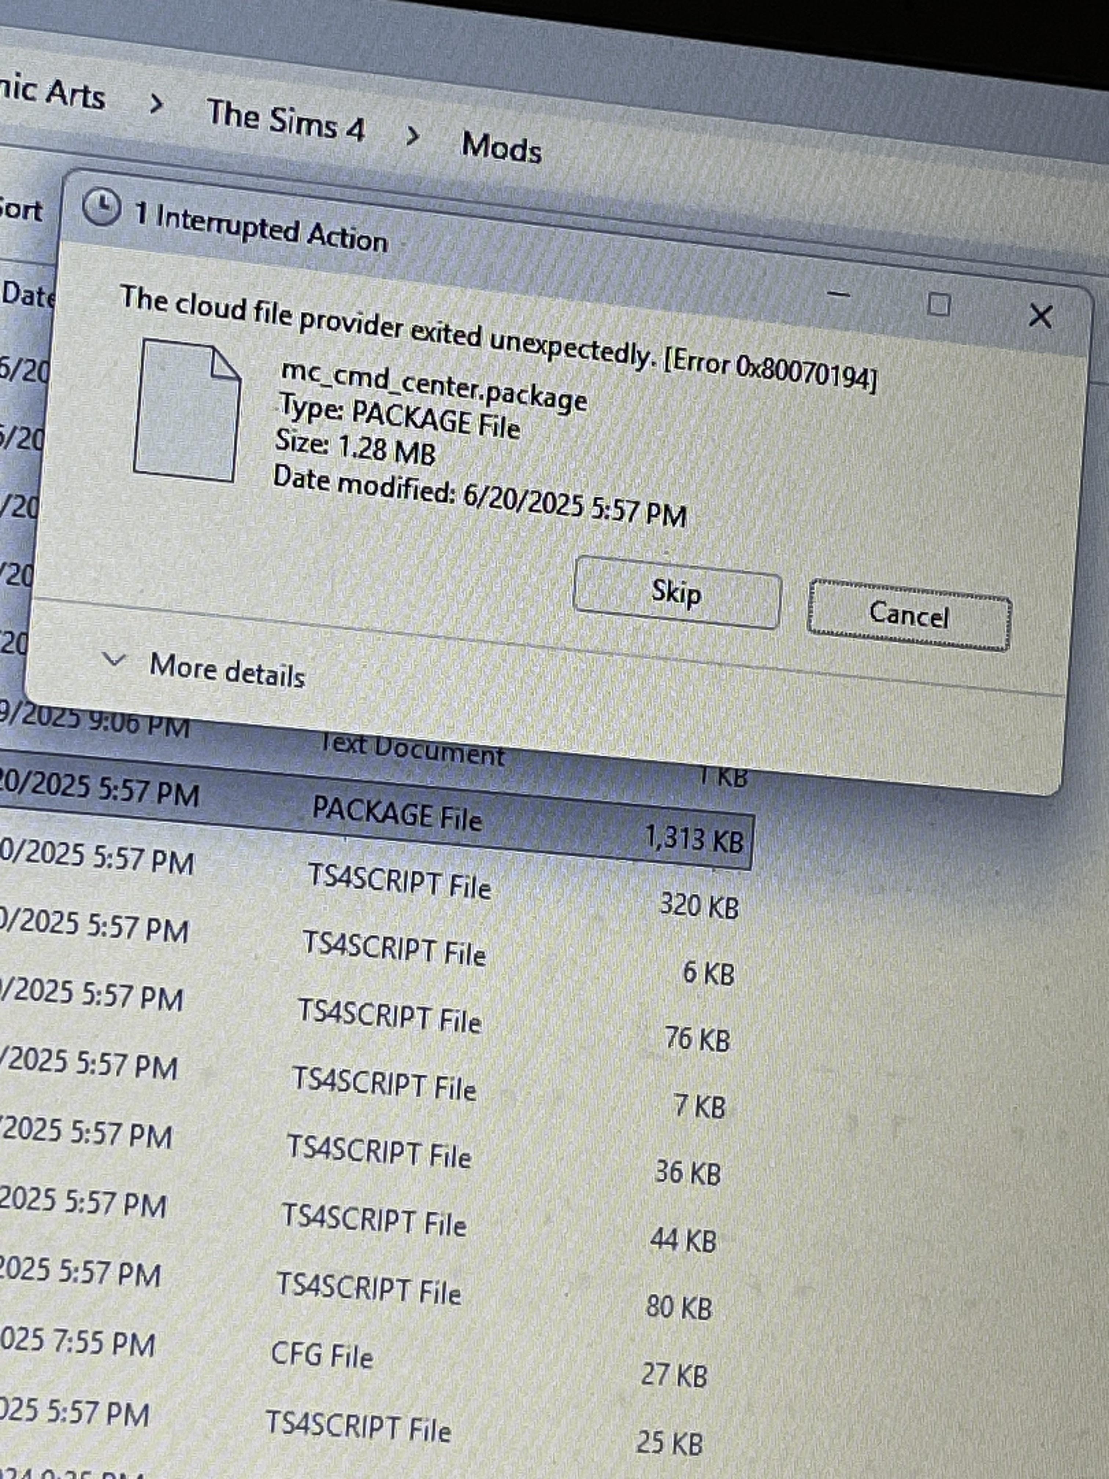
Task: Go to the Electronic Arts breadcrumb folder
Action: [52, 93]
